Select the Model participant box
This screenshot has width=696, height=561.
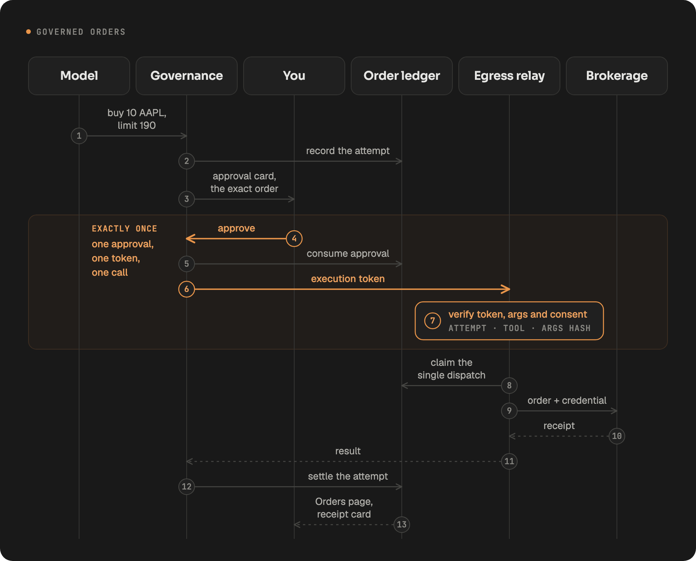coord(79,76)
